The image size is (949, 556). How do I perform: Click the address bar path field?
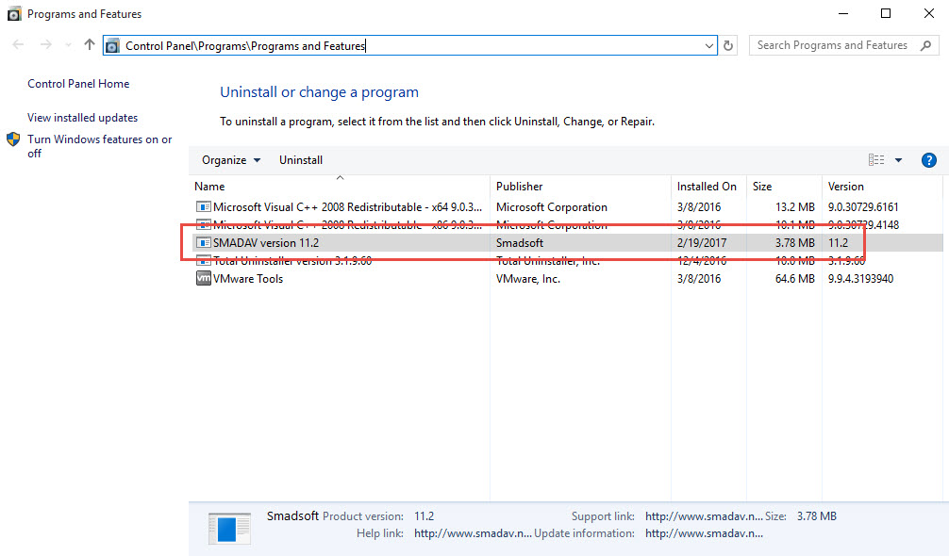coord(410,46)
